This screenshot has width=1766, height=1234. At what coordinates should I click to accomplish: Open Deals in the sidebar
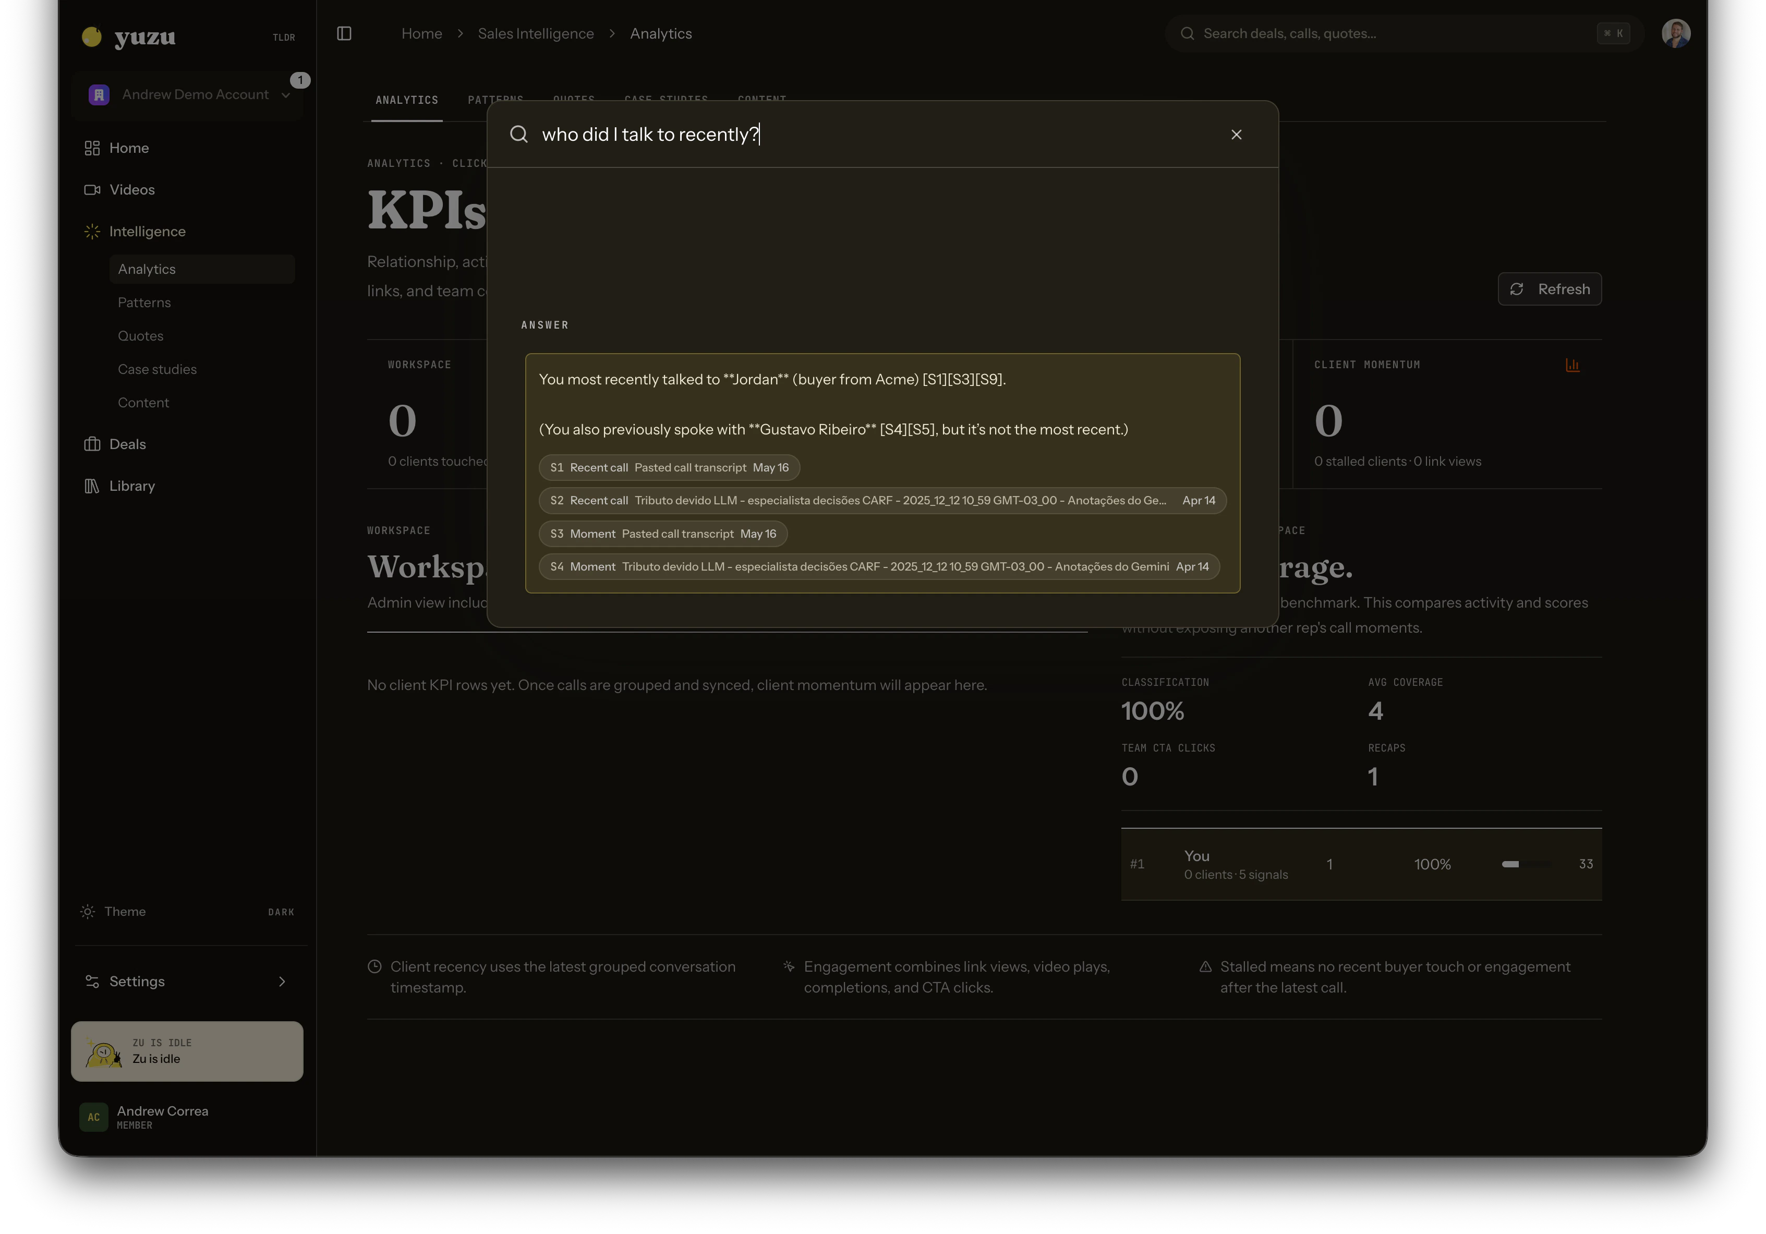[x=187, y=444]
